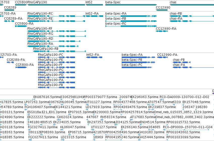Click EST UT01127.5prime

pyautogui.click(x=104, y=127)
